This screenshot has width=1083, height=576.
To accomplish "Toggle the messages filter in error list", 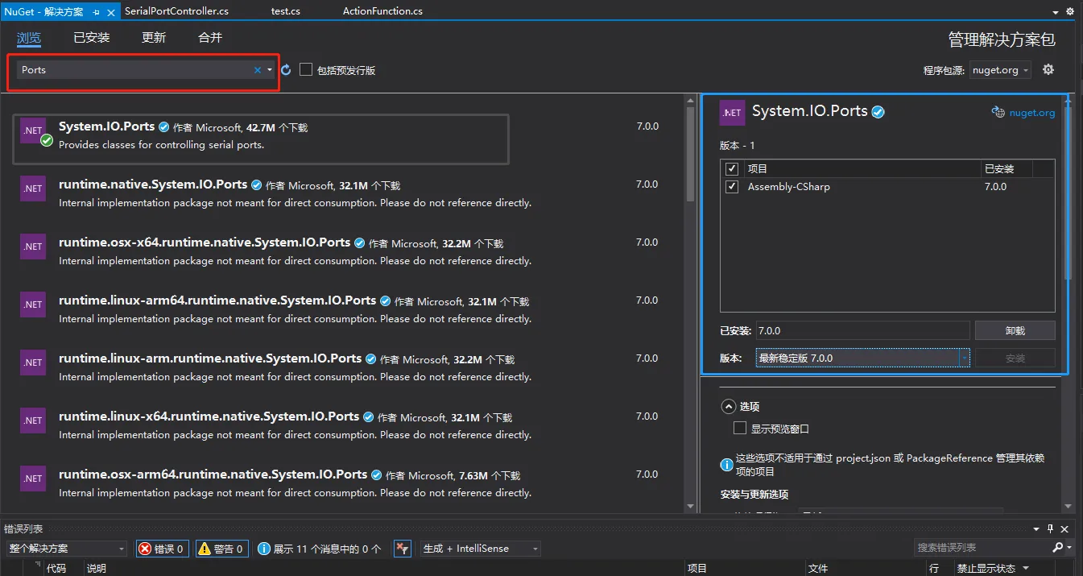I will [x=320, y=549].
